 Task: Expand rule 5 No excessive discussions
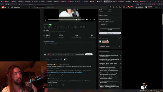point(120,73)
